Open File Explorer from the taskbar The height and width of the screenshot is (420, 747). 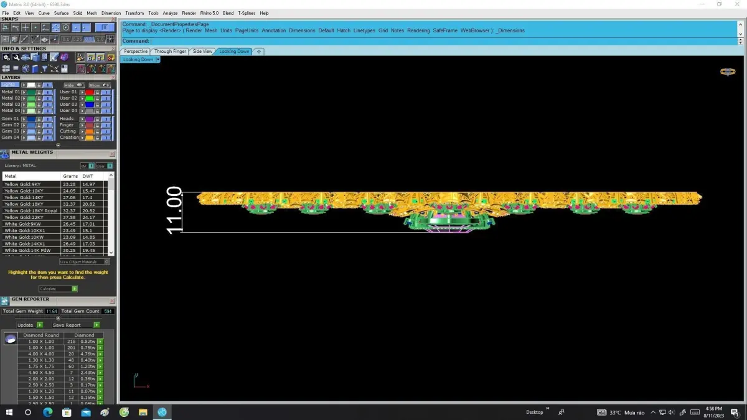point(143,412)
